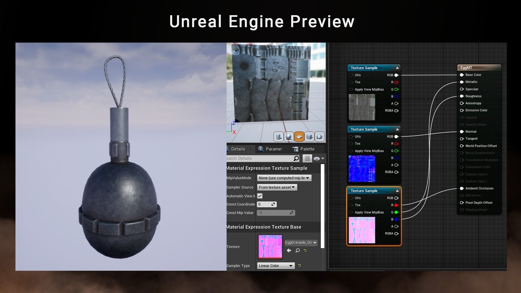
Task: Open the EggGrenade texture asset dropdown
Action: click(x=301, y=243)
